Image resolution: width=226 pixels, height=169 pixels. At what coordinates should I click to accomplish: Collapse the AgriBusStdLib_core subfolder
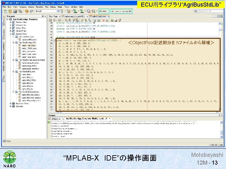pos(13,72)
